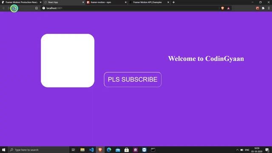The width and height of the screenshot is (272, 153).
Task: Open a new browser tab
Action: 173,2
